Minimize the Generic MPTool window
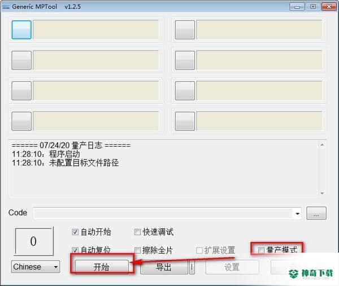Image resolution: width=339 pixels, height=286 pixels. (297, 7)
